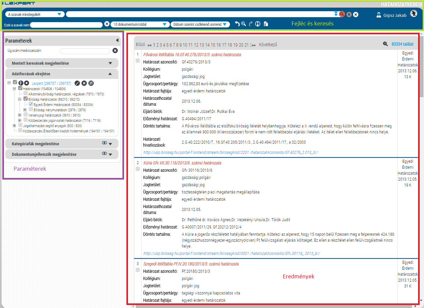
Task: Click the zoom magnifier icon in the header toolbar
Action: pos(244,24)
